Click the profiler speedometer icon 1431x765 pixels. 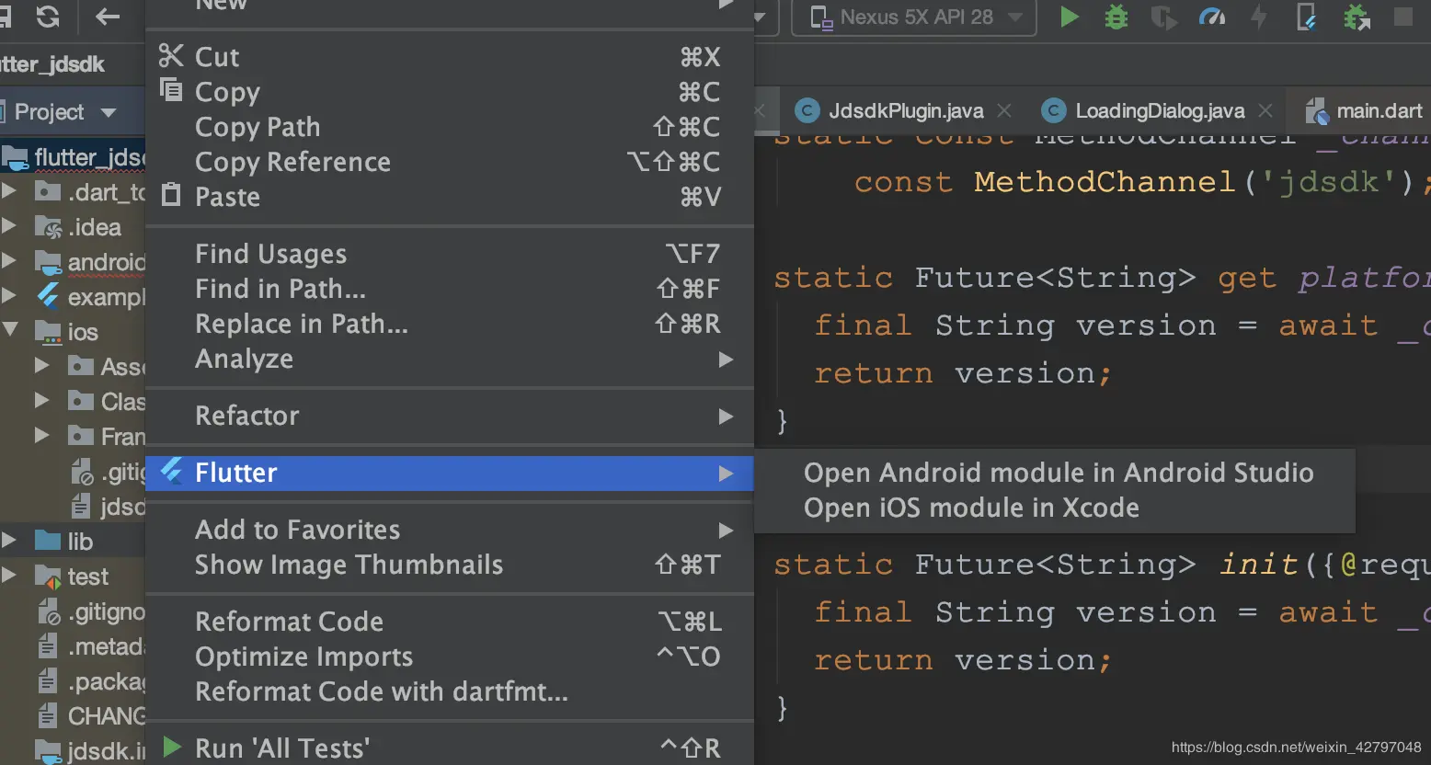(x=1212, y=17)
